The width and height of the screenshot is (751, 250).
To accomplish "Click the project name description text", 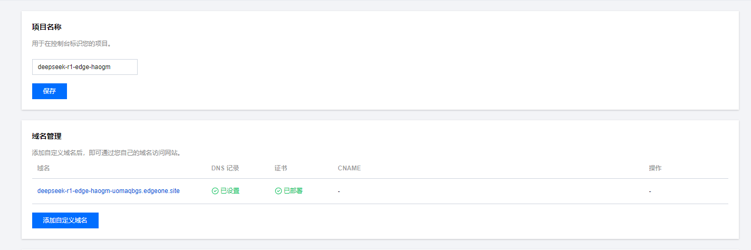I will point(72,44).
